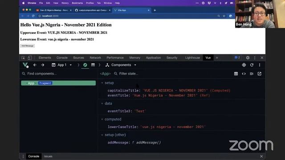Open devtools settings gear
Viewport: 285px width, 160px height.
pos(248,58)
